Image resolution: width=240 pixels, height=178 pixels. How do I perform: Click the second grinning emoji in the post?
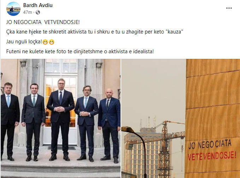(52, 42)
